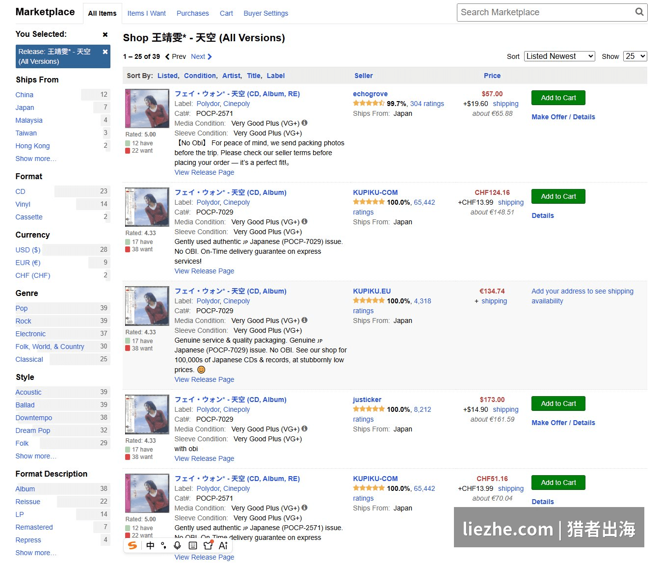The width and height of the screenshot is (662, 563).
Task: Open seller echogrove's profile
Action: point(370,94)
